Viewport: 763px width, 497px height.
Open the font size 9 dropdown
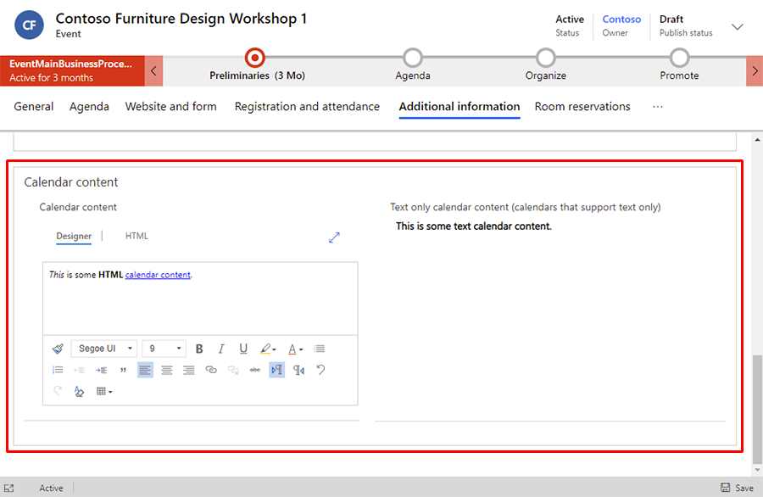pyautogui.click(x=164, y=349)
